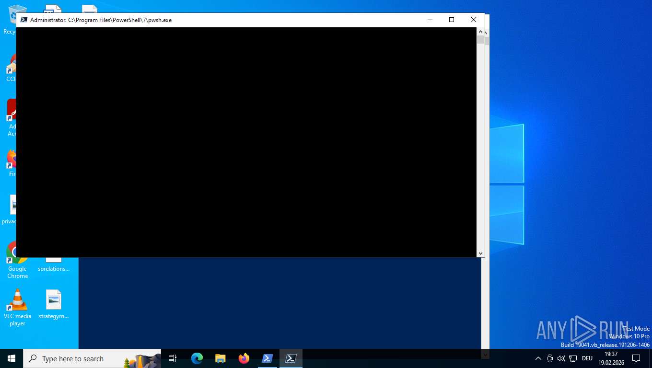Click the PowerShell icon in the title bar
The width and height of the screenshot is (652, 368).
23,20
